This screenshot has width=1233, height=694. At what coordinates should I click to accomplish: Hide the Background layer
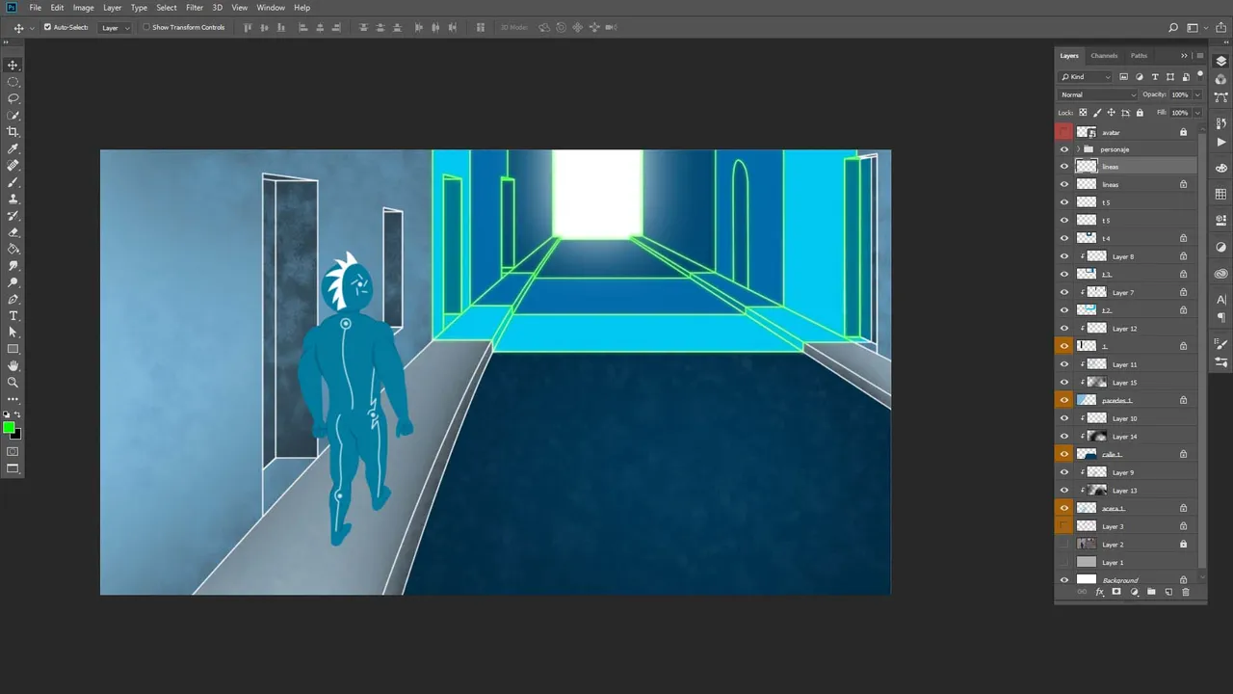[1064, 580]
